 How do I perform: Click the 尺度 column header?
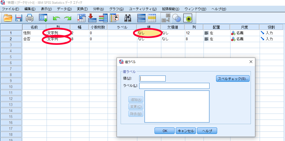pos(244,27)
